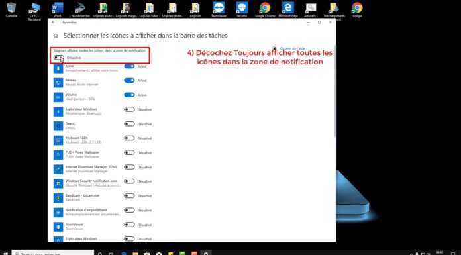Image resolution: width=461 pixels, height=255 pixels.
Task: Turn on the DeepL switch
Action: click(x=129, y=124)
